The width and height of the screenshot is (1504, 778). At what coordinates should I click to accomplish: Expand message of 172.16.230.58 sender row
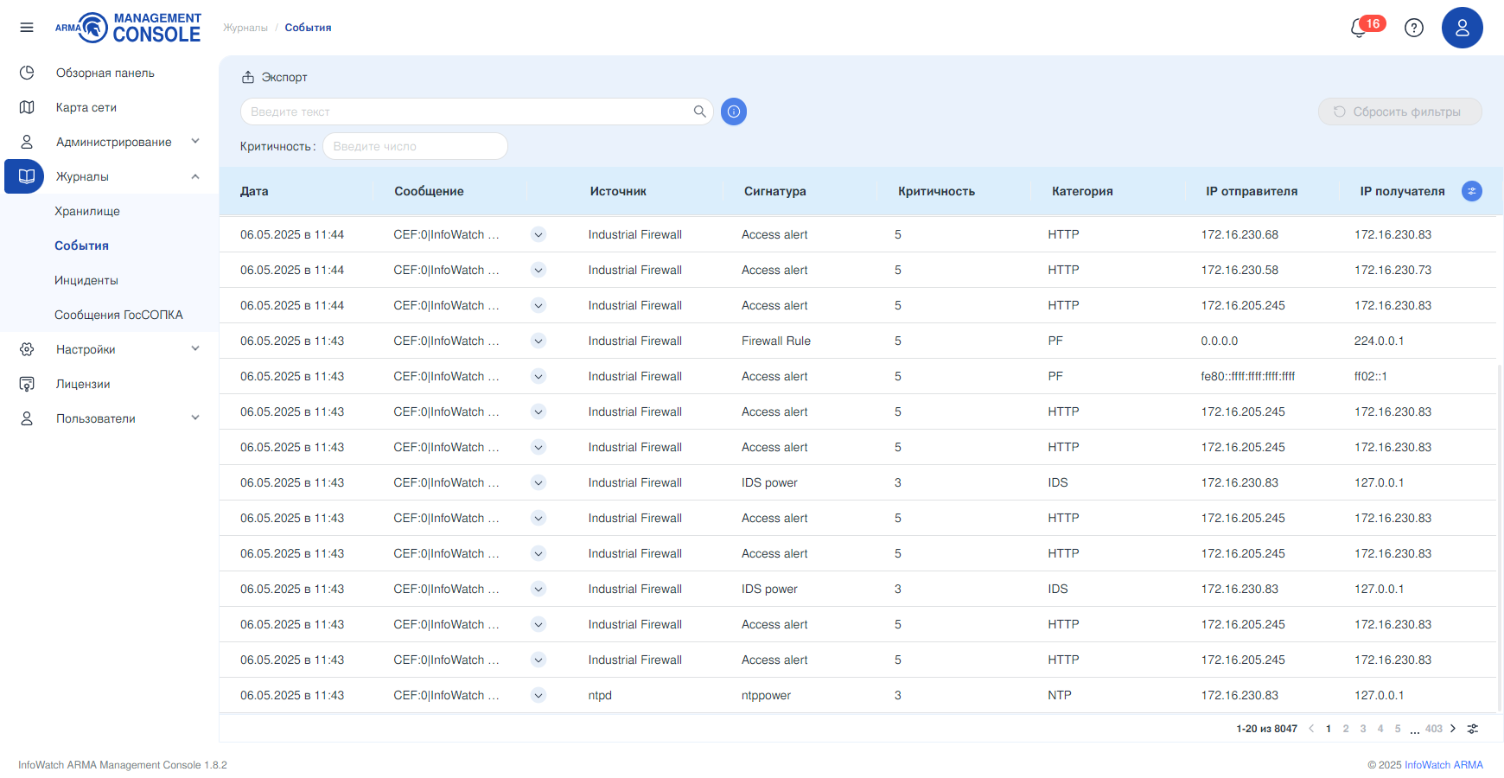[x=539, y=270]
